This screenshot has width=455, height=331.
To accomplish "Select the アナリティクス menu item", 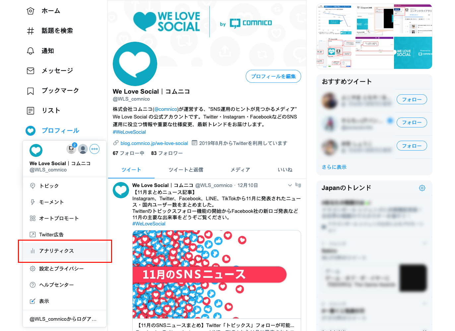I will pyautogui.click(x=65, y=251).
